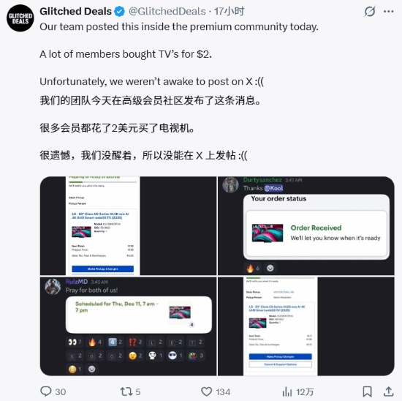Screen dimensions: 402x401
Task: Like the tweet with heart icon
Action: [206, 391]
